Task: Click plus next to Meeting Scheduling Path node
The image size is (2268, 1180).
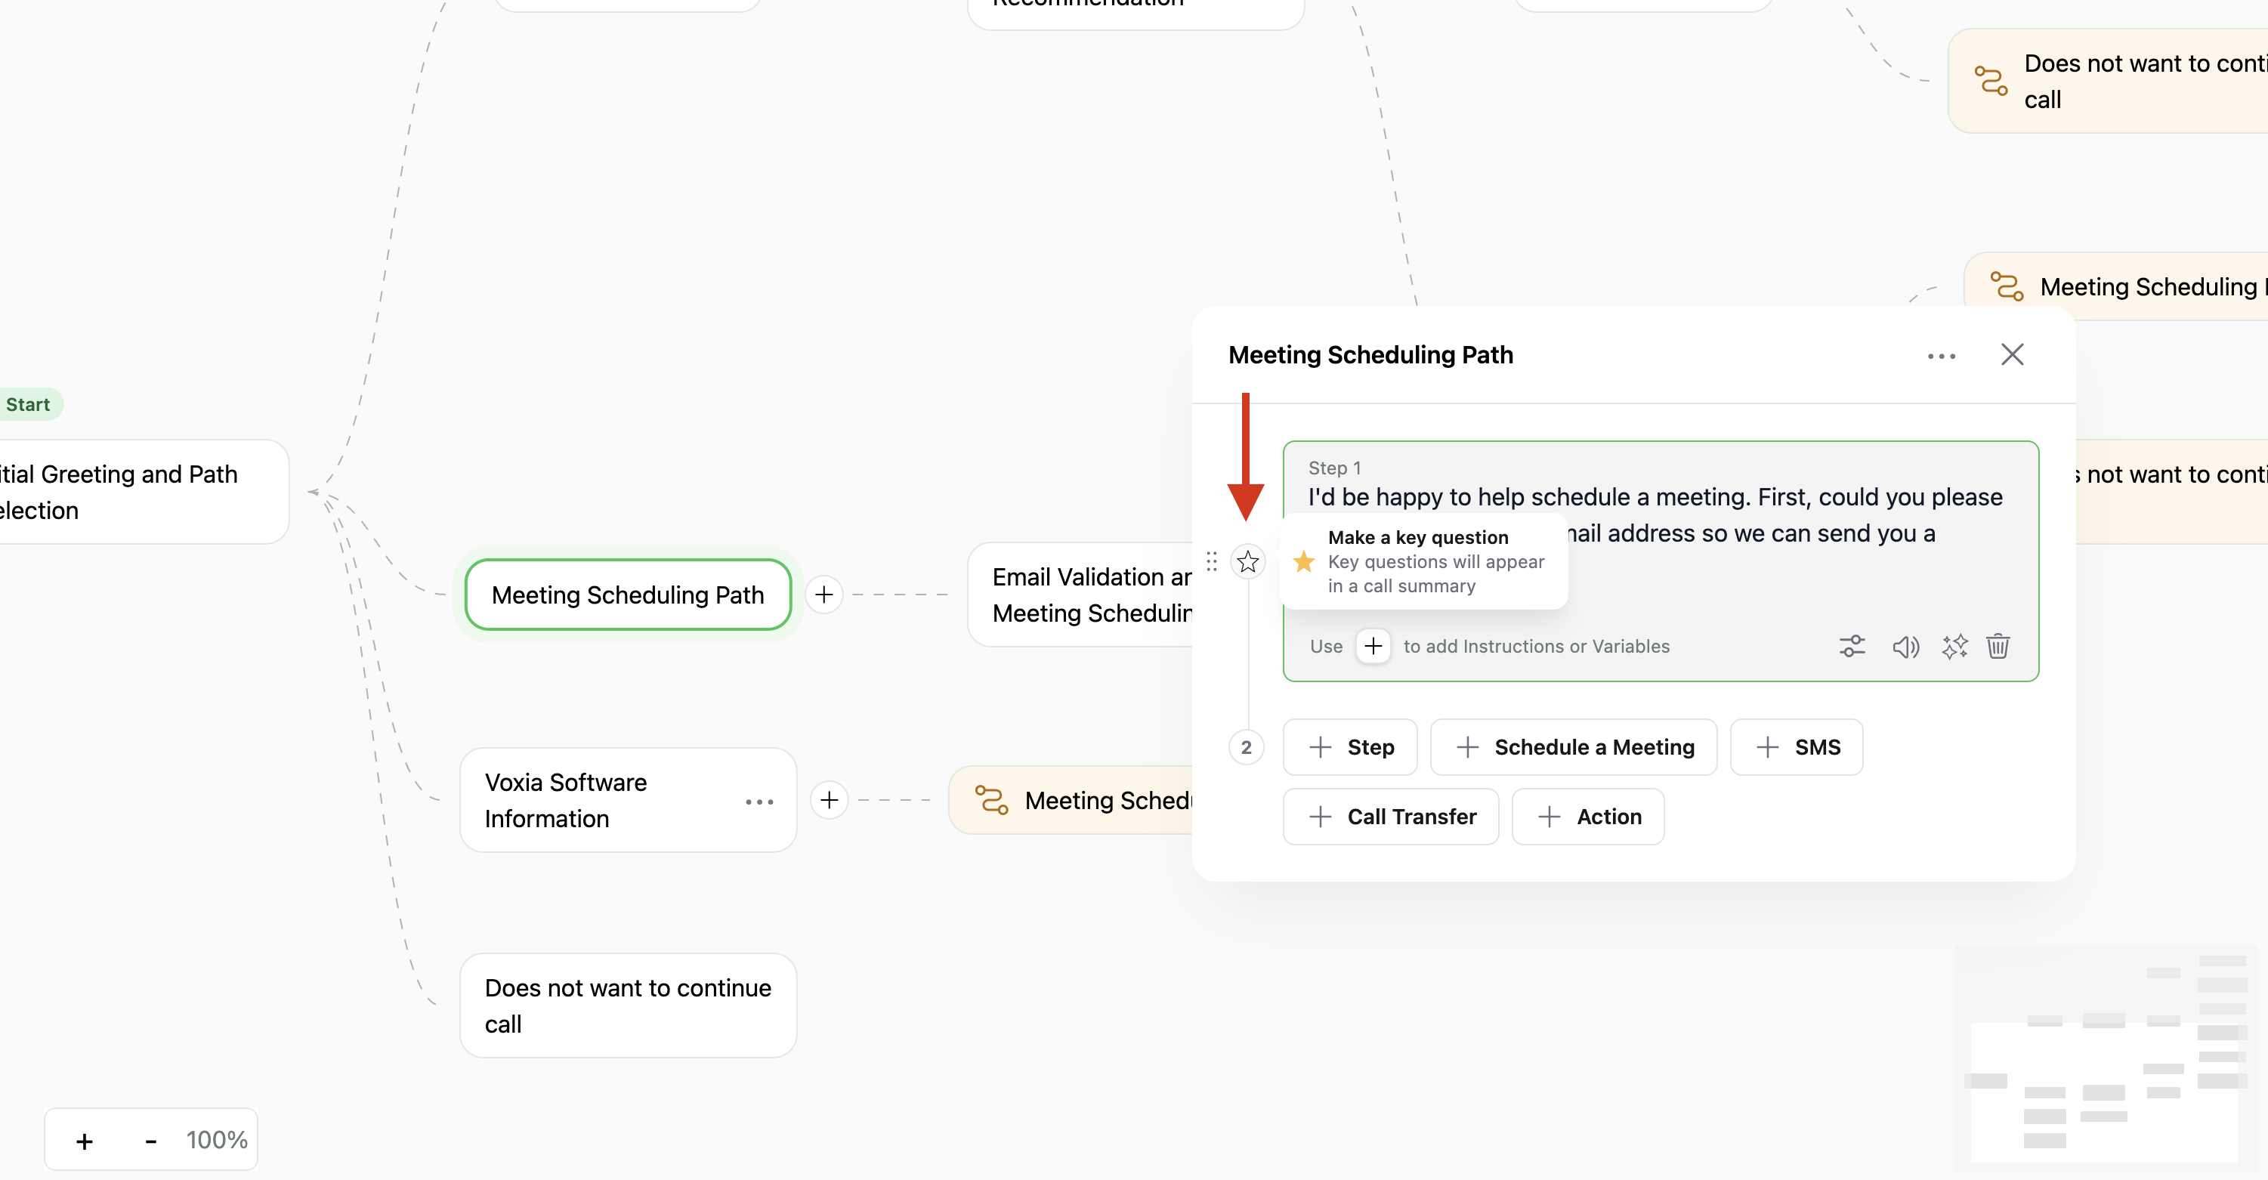Action: coord(824,595)
